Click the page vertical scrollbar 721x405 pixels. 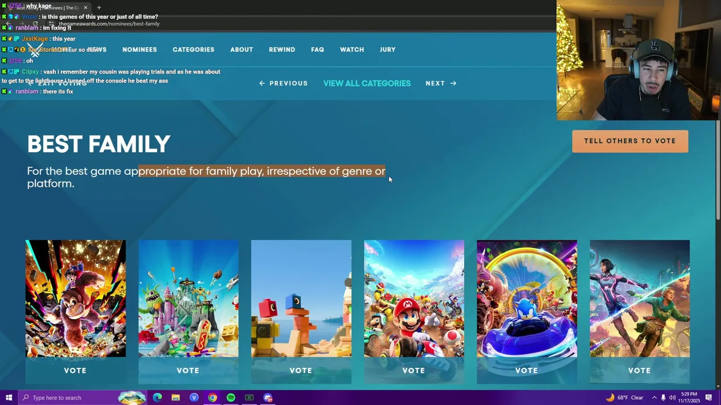tap(718, 170)
